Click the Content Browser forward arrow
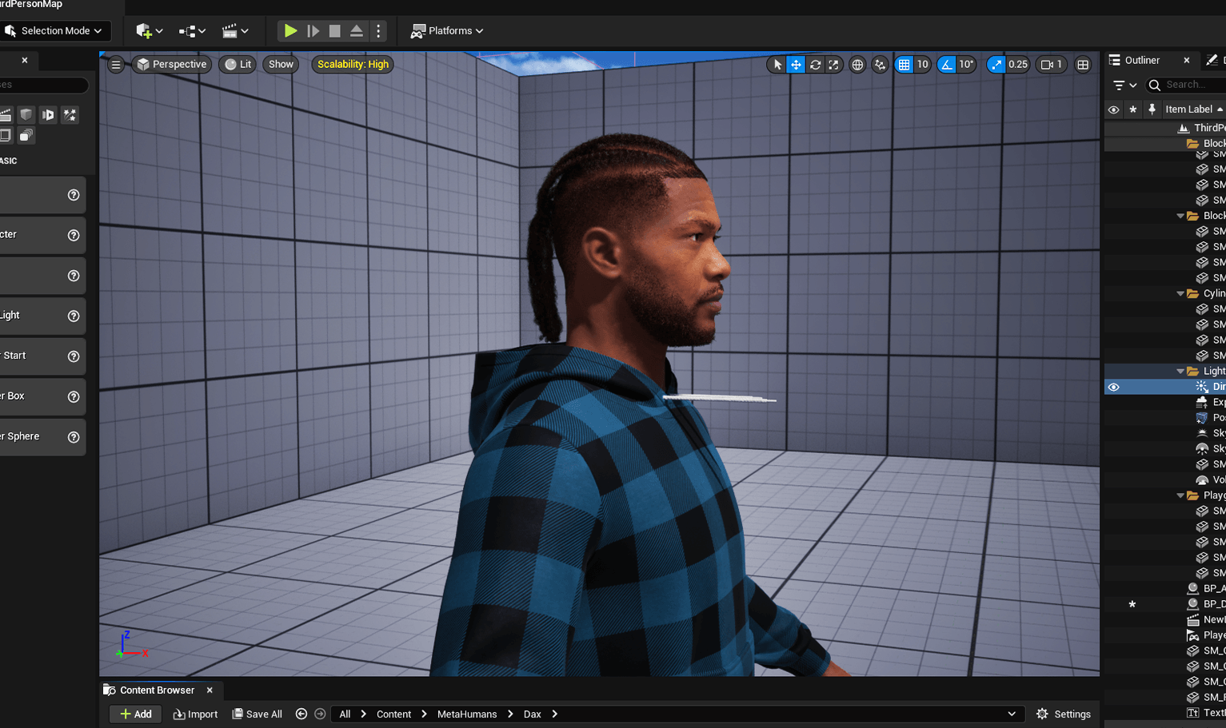This screenshot has height=728, width=1226. pos(320,714)
